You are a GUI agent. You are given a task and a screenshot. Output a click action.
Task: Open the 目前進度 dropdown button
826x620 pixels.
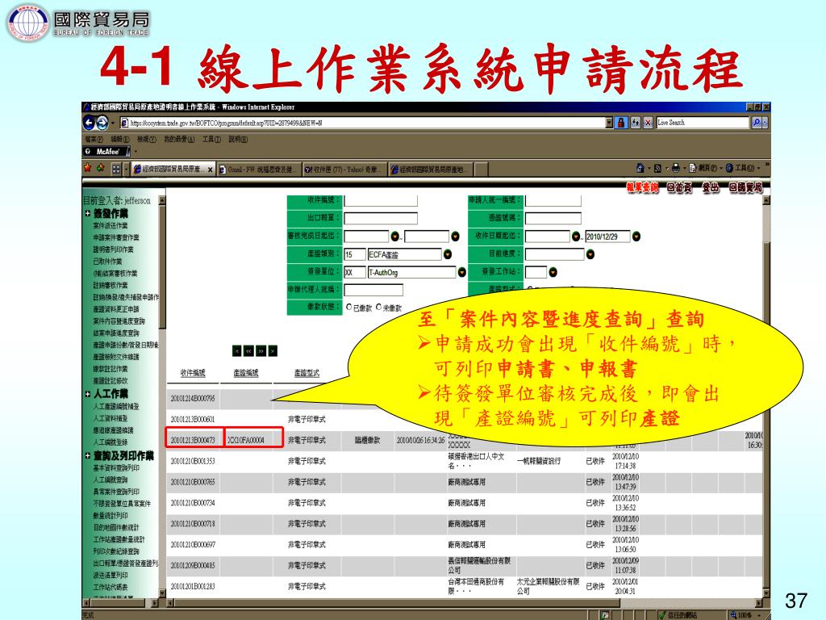click(x=590, y=254)
